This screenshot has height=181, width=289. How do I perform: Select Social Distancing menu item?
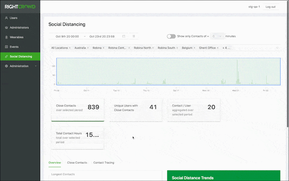(x=20, y=56)
